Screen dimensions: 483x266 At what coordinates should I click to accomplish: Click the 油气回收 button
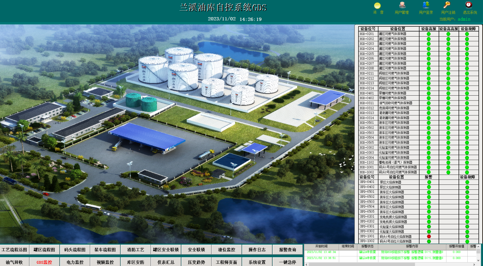[15, 262]
